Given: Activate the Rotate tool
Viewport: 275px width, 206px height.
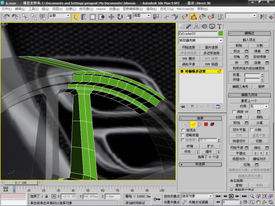Looking at the screenshot, I should coord(120,17).
